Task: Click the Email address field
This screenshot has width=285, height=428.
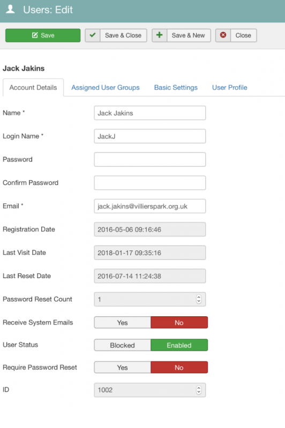Action: [150, 206]
